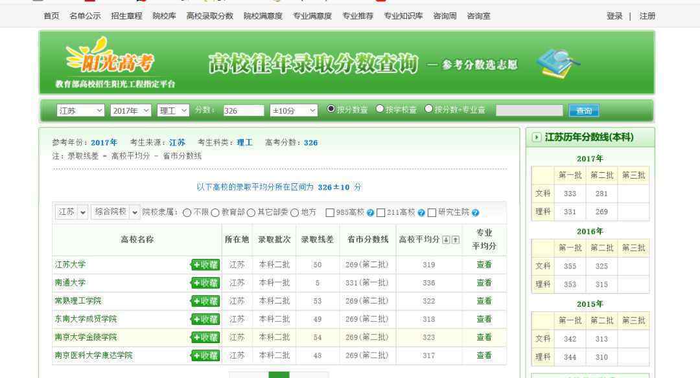Viewport: 700px width, 378px height.
Task: Open 南京大学金陵学院 school link
Action: tap(86, 337)
